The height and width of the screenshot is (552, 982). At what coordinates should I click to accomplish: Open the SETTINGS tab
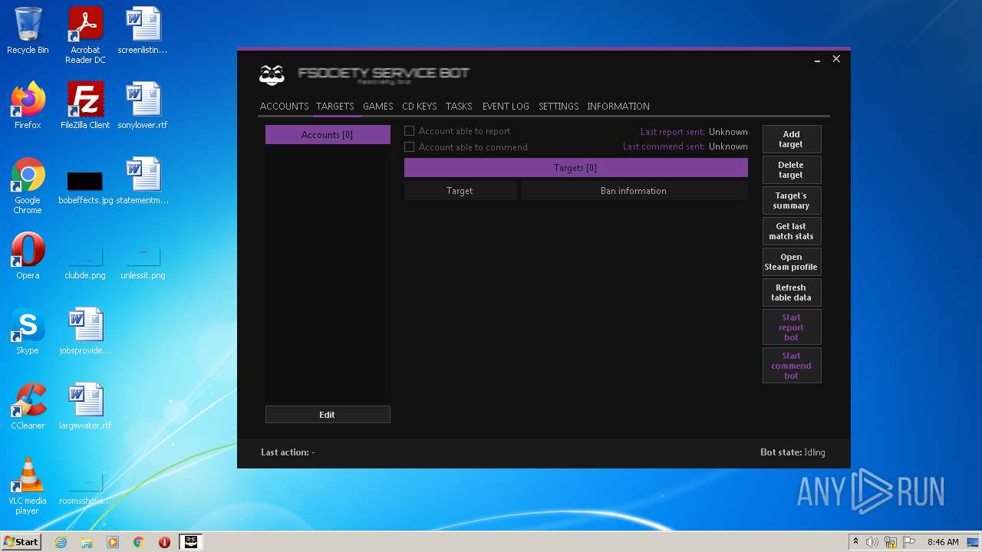559,107
